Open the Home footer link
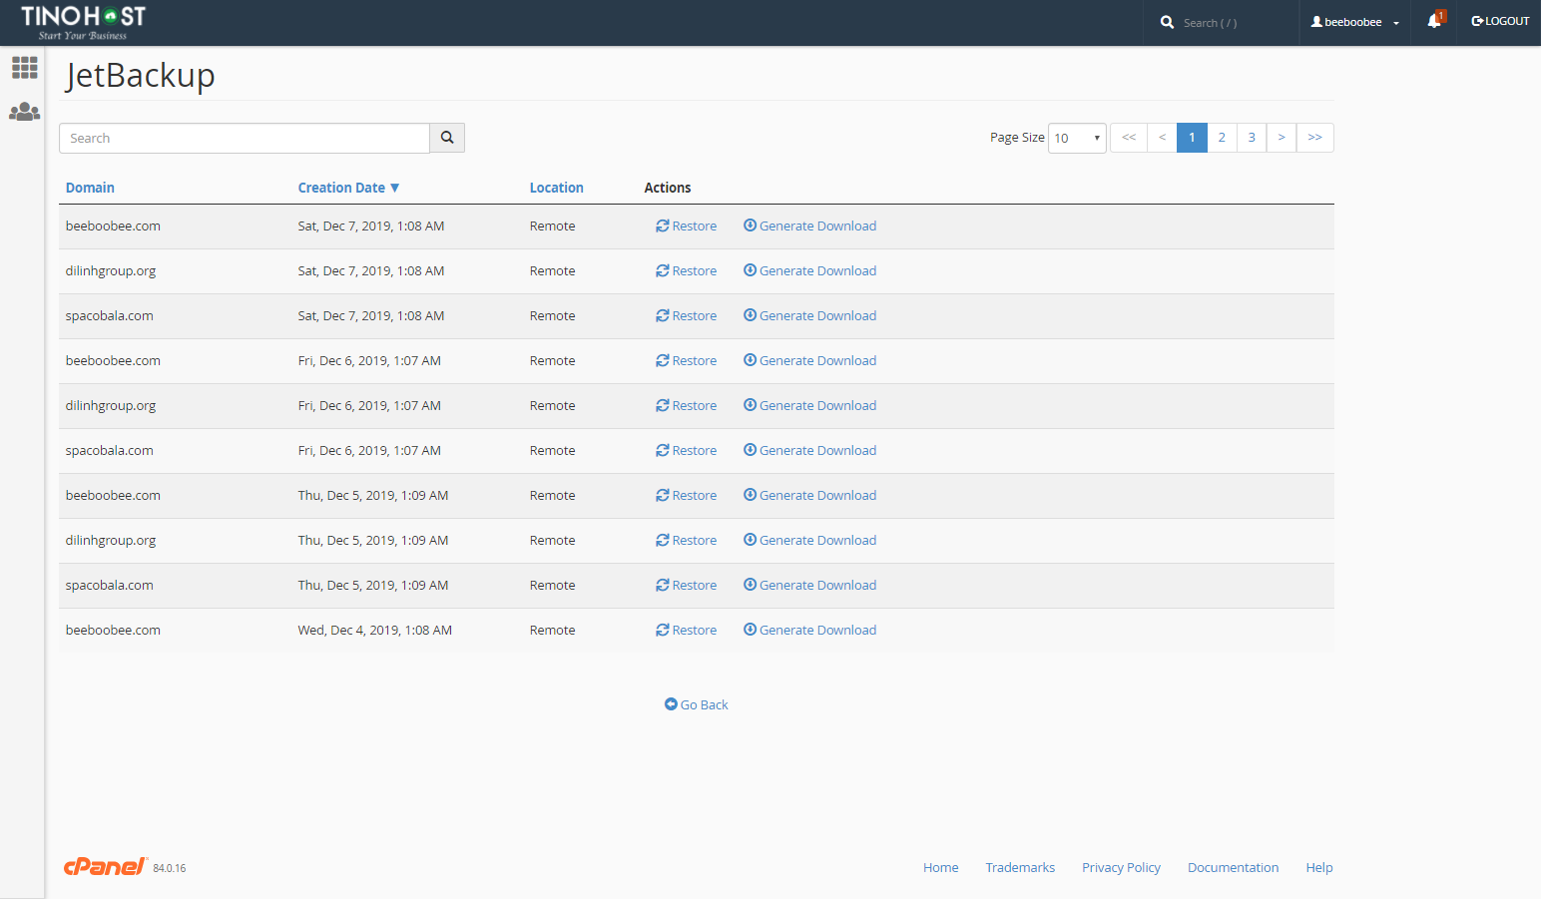The height and width of the screenshot is (899, 1541). pyautogui.click(x=940, y=867)
